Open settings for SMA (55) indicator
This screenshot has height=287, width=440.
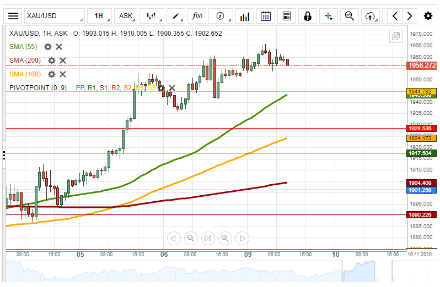[x=48, y=47]
